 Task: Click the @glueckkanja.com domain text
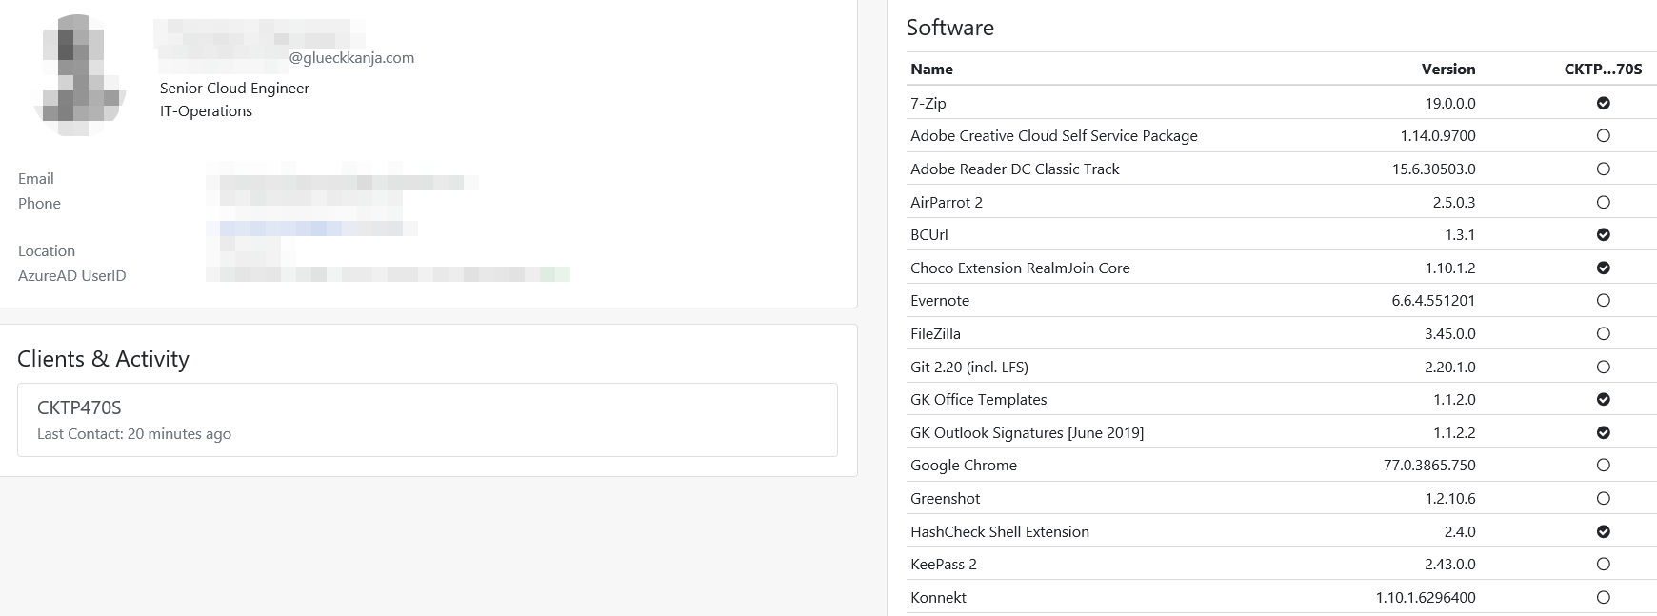(351, 57)
